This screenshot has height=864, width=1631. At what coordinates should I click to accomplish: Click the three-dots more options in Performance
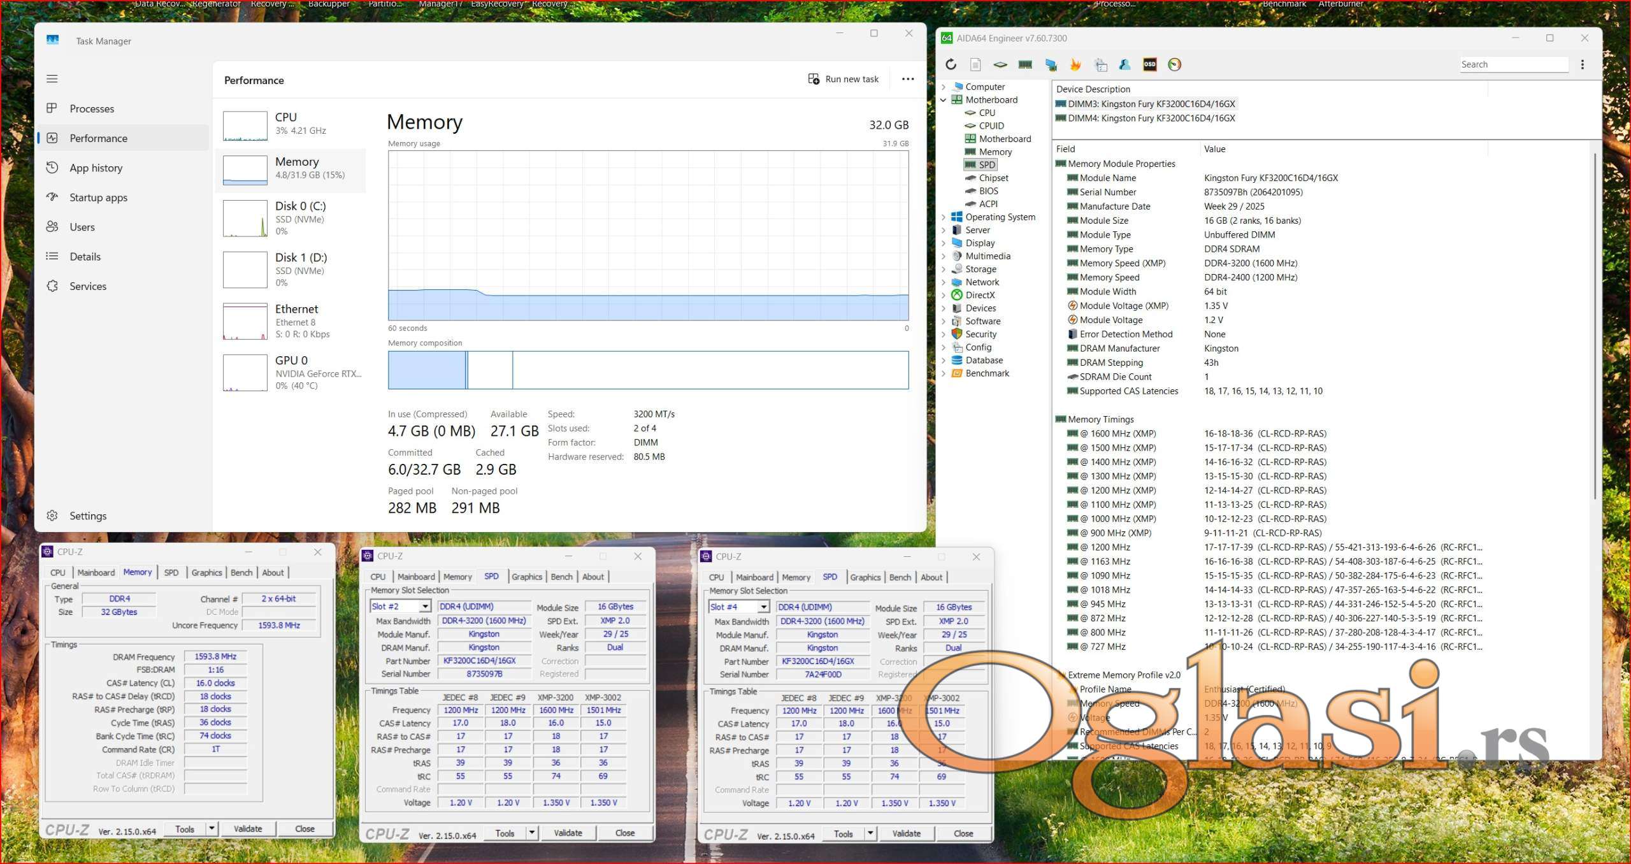tap(907, 79)
